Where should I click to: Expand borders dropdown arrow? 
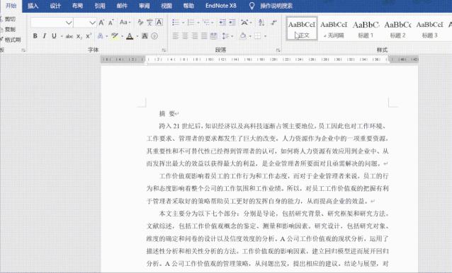pyautogui.click(x=265, y=36)
